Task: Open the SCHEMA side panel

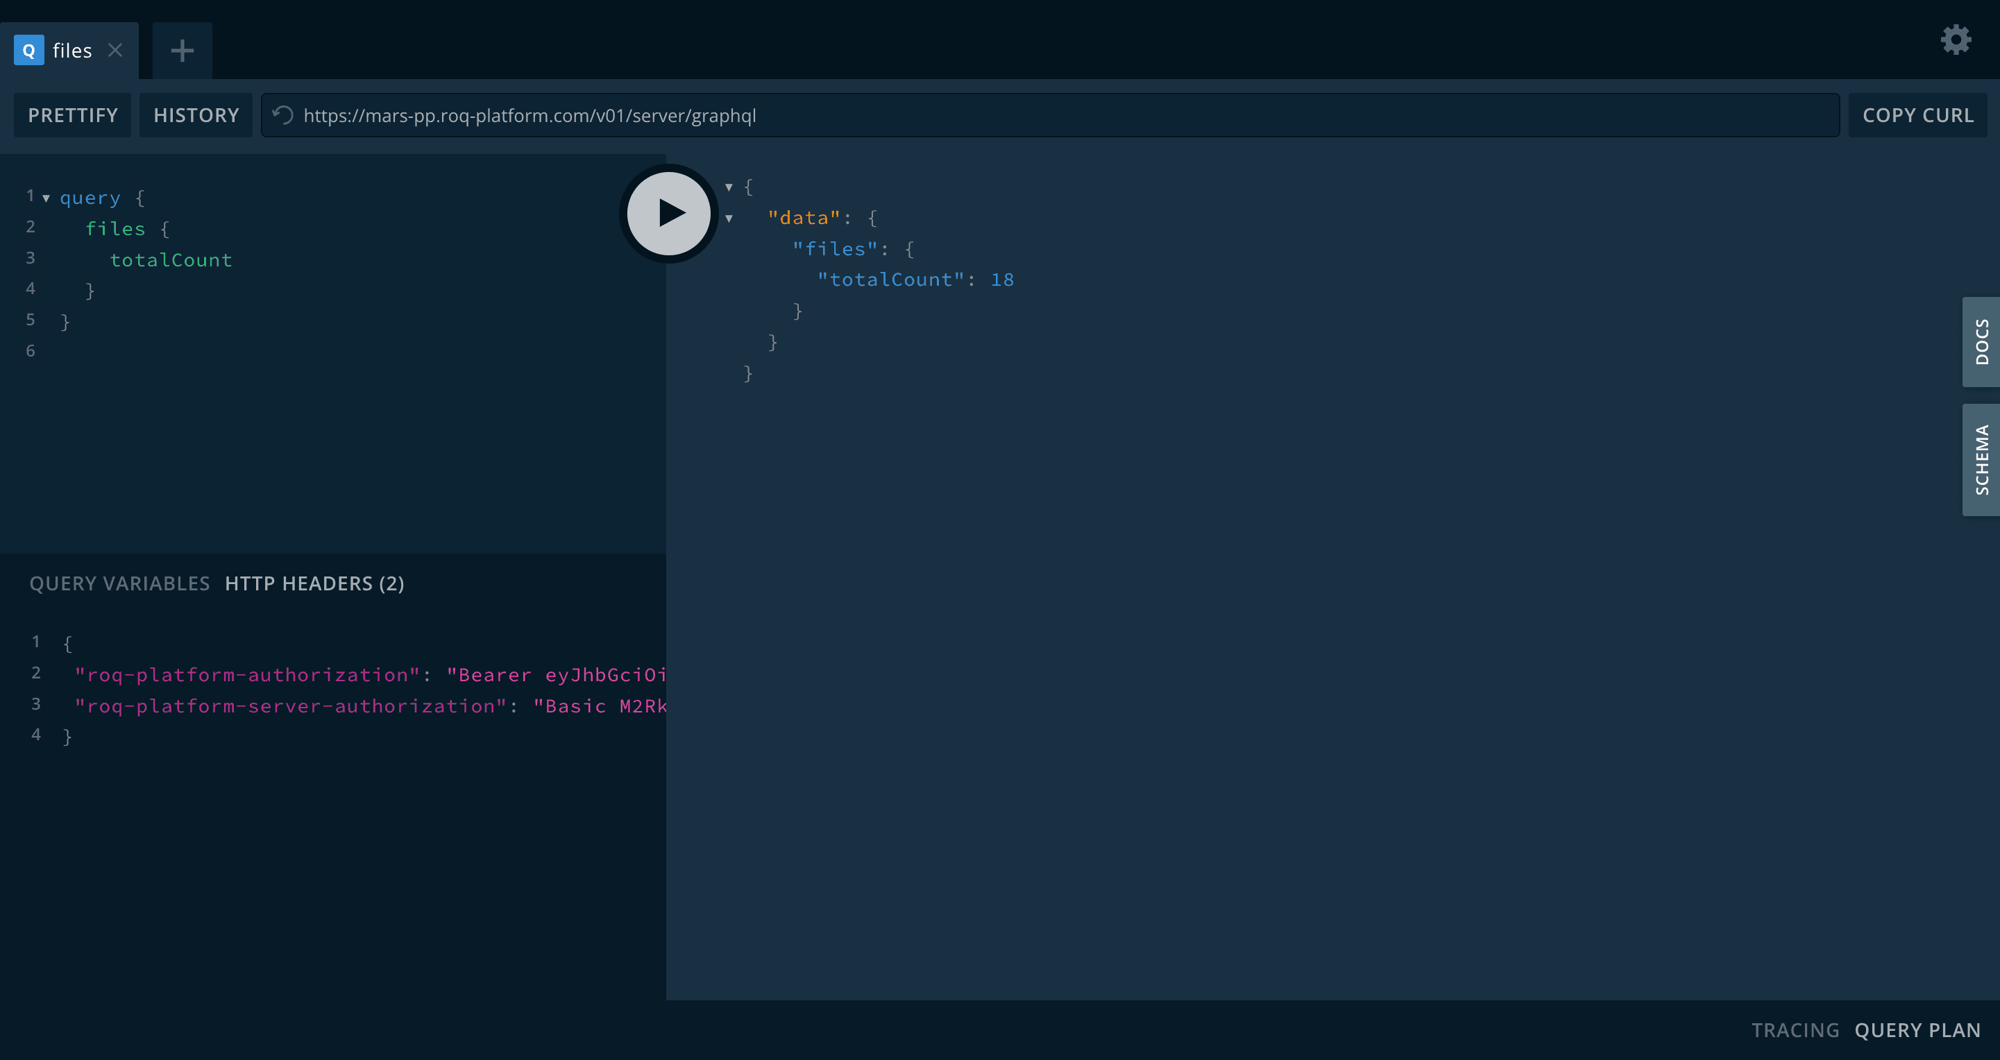Action: click(x=1981, y=459)
